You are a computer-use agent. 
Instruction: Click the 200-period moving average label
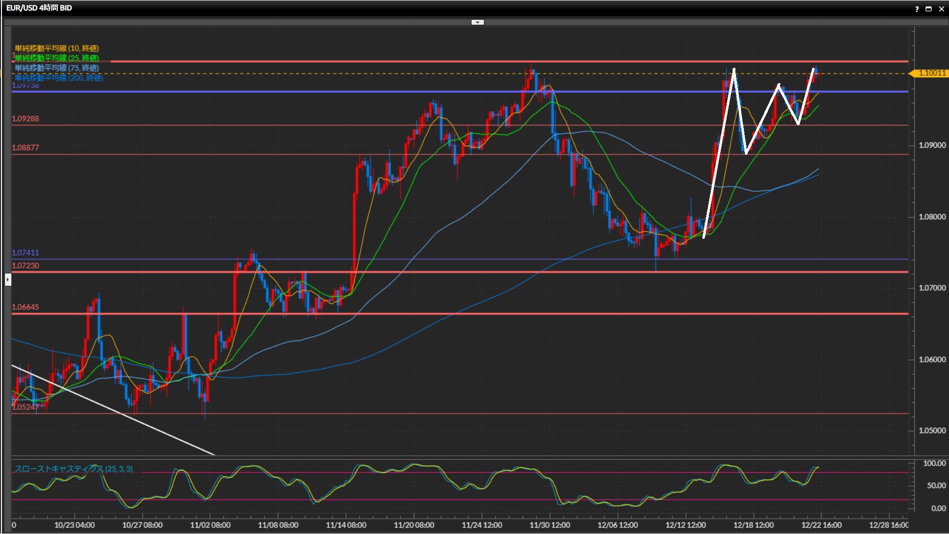59,78
